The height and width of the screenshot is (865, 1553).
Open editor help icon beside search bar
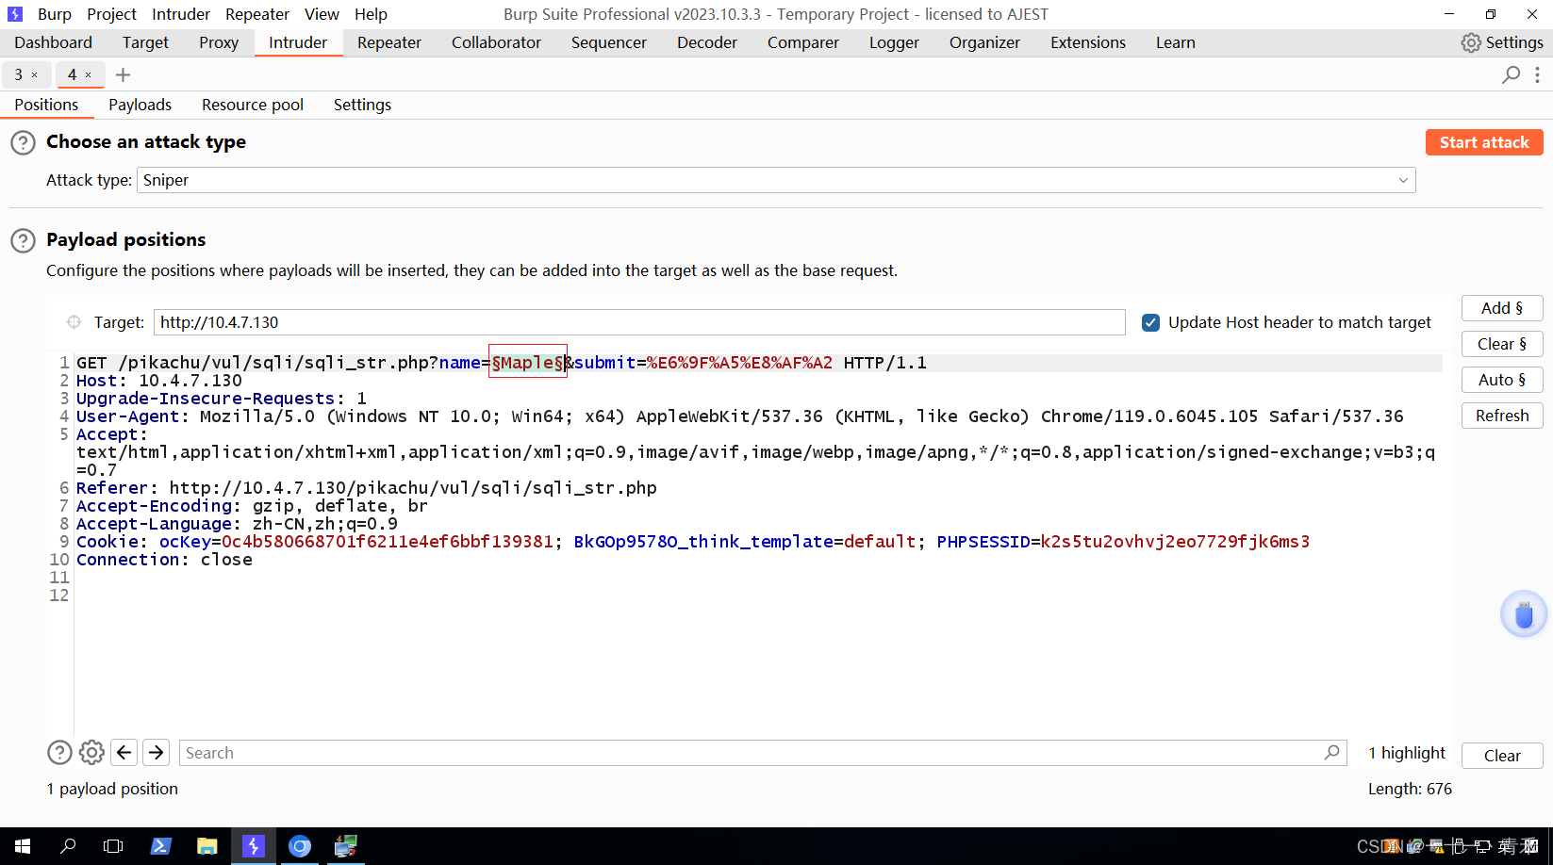(59, 753)
